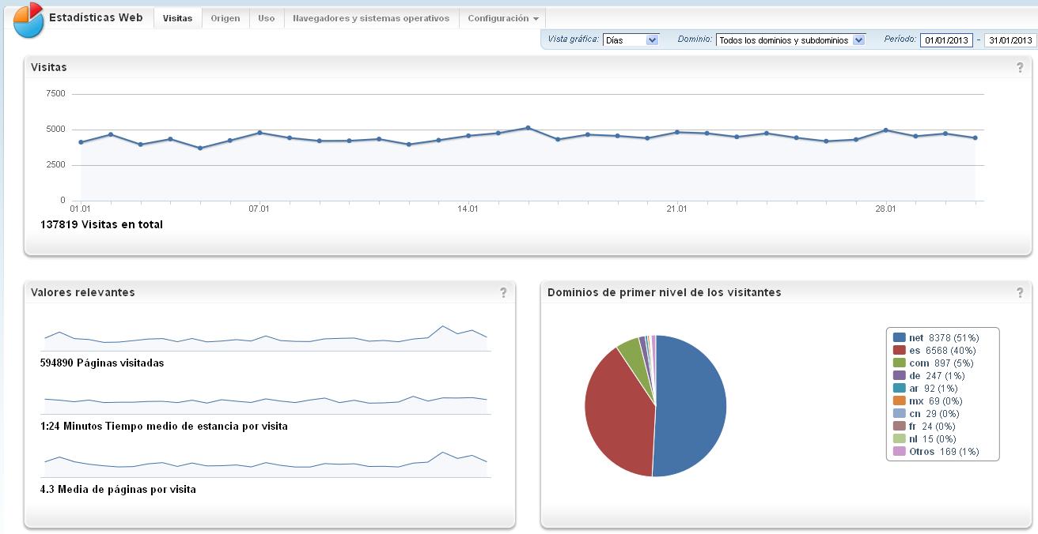
Task: Click the Páginas visitadas sparkline chart
Action: pyautogui.click(x=265, y=338)
